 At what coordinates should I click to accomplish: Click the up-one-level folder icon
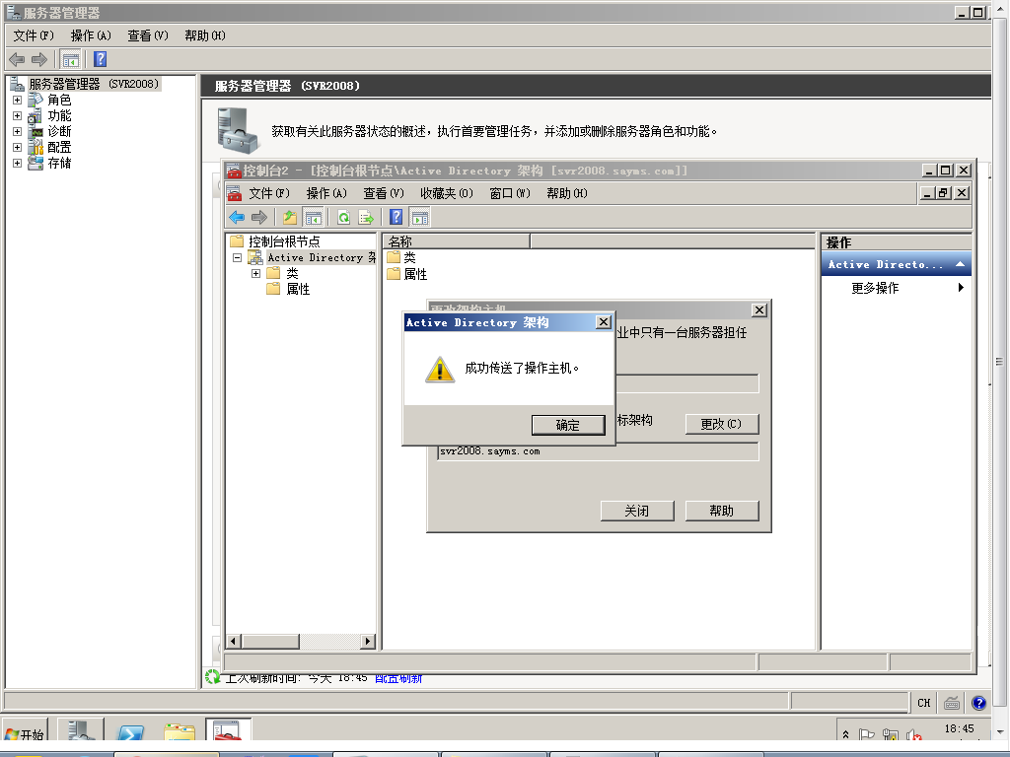tap(289, 218)
